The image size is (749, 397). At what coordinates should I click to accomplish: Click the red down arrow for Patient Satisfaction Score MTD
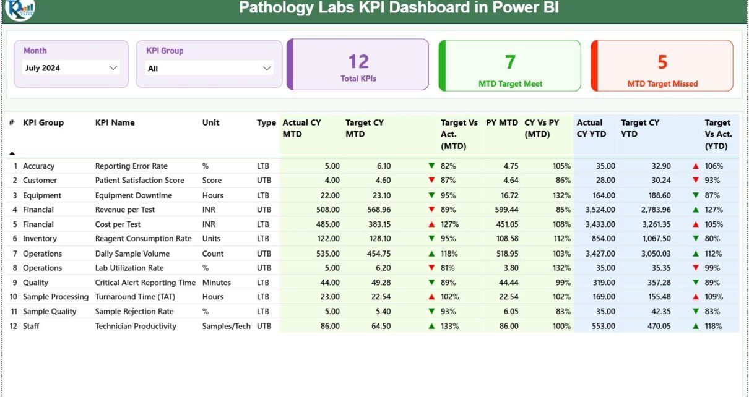pyautogui.click(x=431, y=181)
